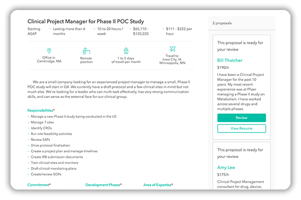Click the Manage 7 sites list item

42,122
